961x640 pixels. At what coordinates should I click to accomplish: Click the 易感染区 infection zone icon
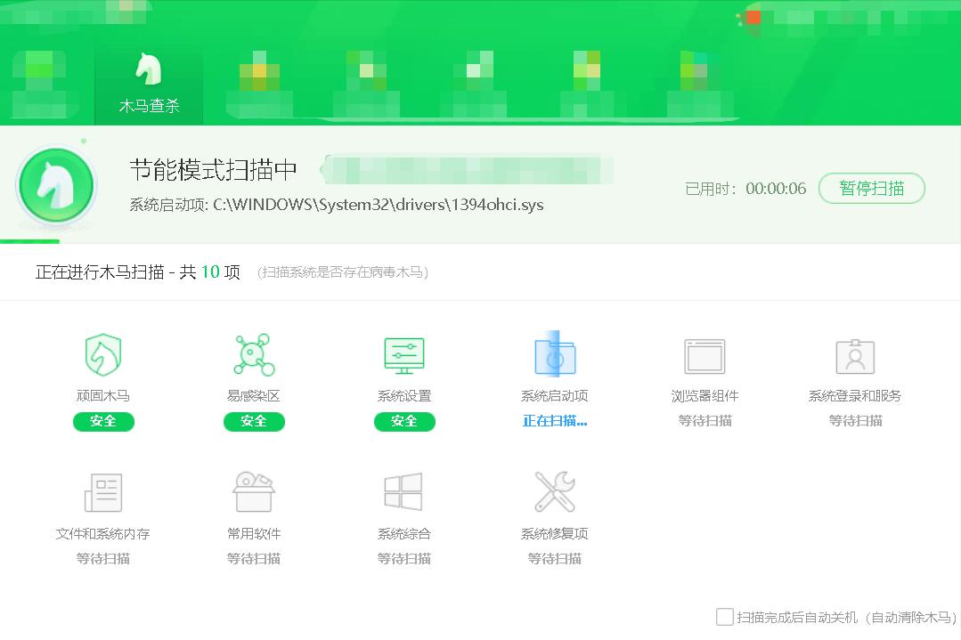point(254,353)
